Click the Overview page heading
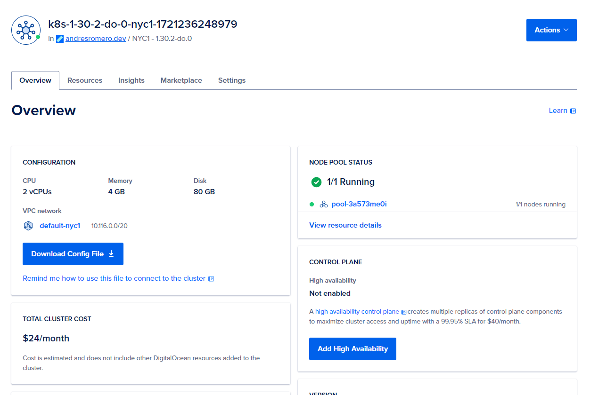Viewport: 615px width, 395px height. [x=43, y=110]
